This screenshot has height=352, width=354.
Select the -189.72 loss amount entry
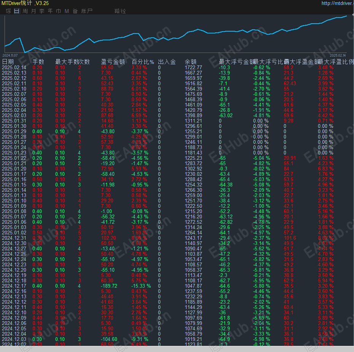coord(110,286)
